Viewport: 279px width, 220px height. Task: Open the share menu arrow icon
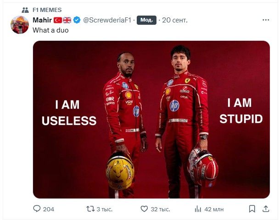coord(266,209)
